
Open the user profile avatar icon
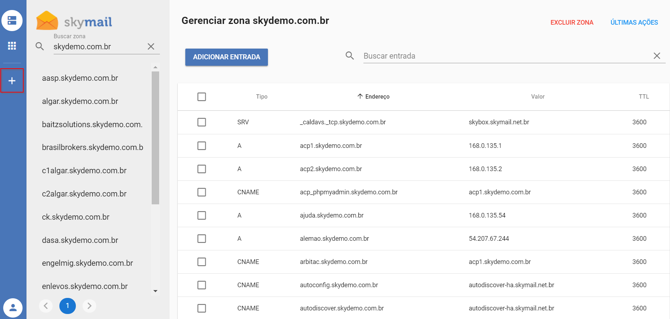click(x=13, y=307)
